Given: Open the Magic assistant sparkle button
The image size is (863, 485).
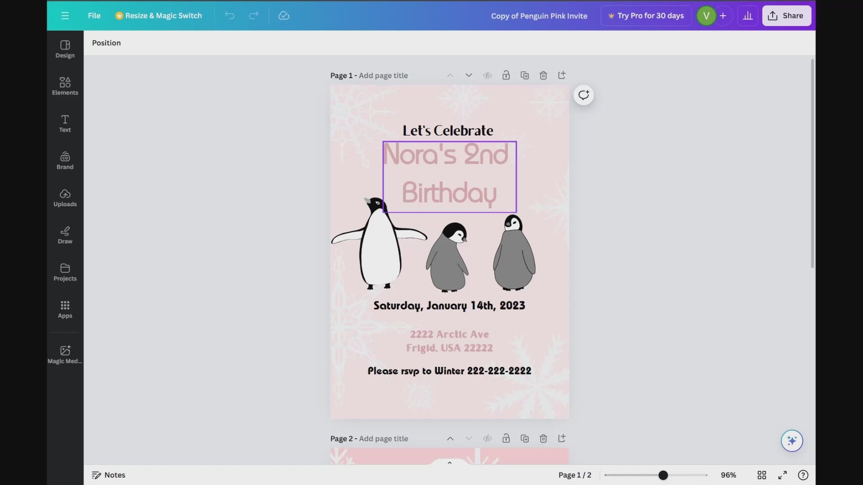Looking at the screenshot, I should 792,441.
